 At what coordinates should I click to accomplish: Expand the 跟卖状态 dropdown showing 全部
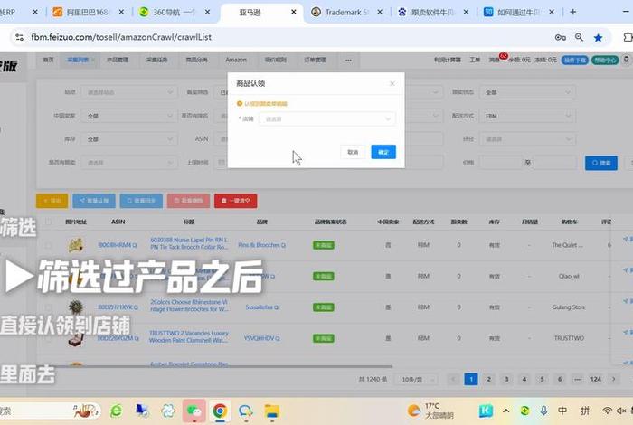(x=527, y=92)
